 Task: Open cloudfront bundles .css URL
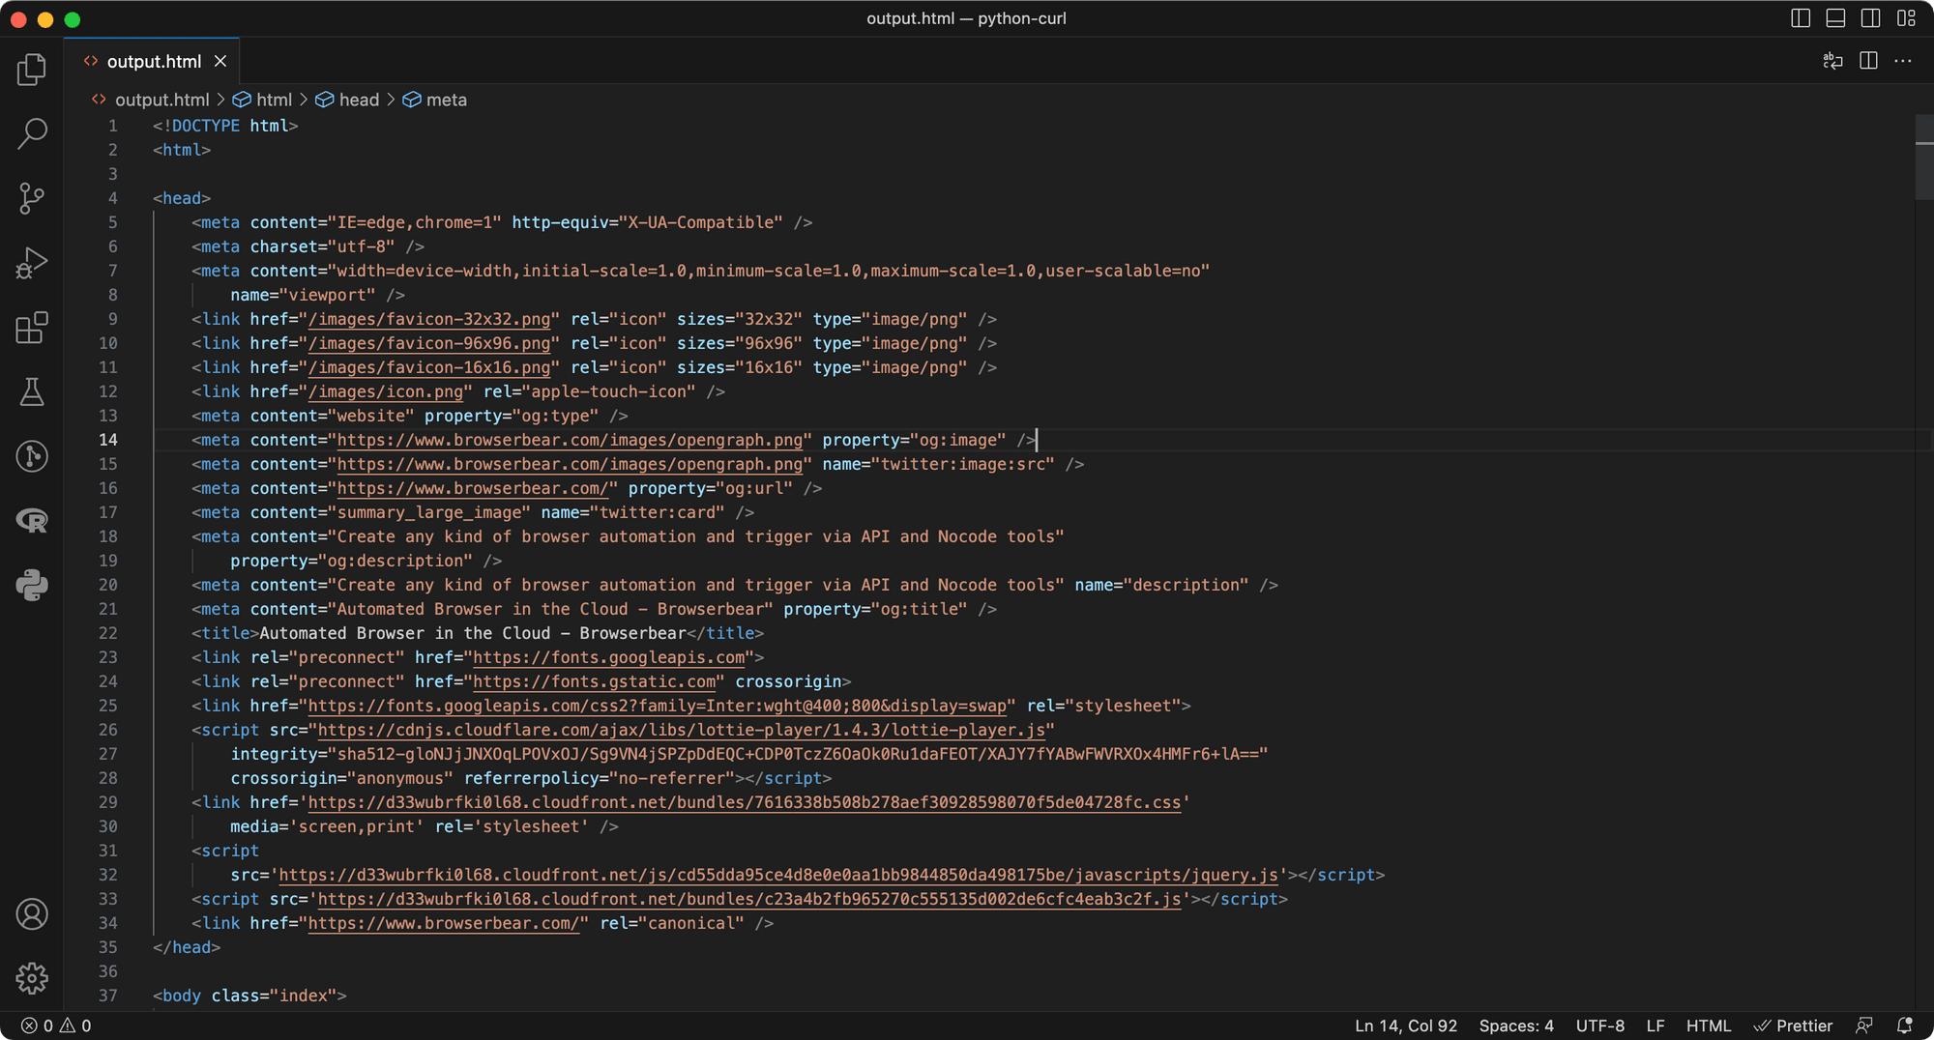745,802
